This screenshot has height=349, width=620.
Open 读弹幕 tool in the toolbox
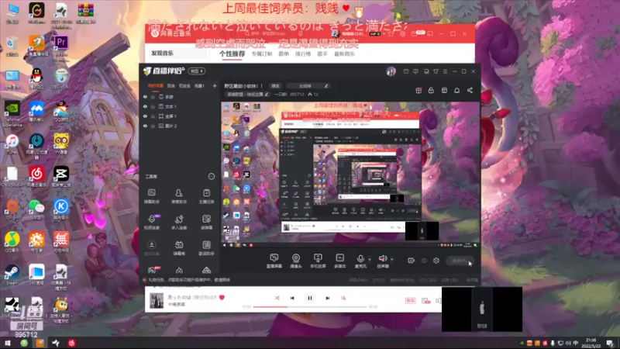tap(206, 222)
